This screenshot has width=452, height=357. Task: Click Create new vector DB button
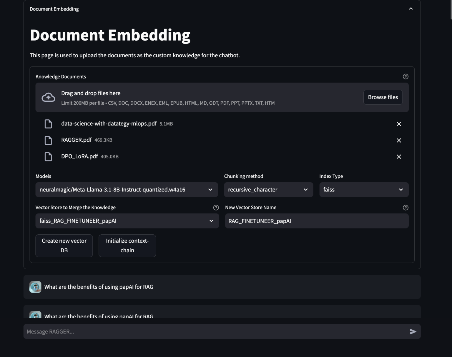click(64, 246)
